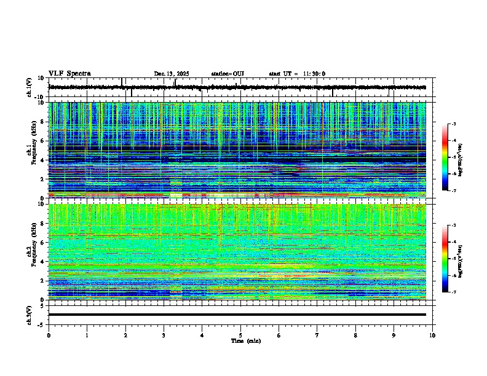Click the time axis tick label "7"

pyautogui.click(x=317, y=335)
